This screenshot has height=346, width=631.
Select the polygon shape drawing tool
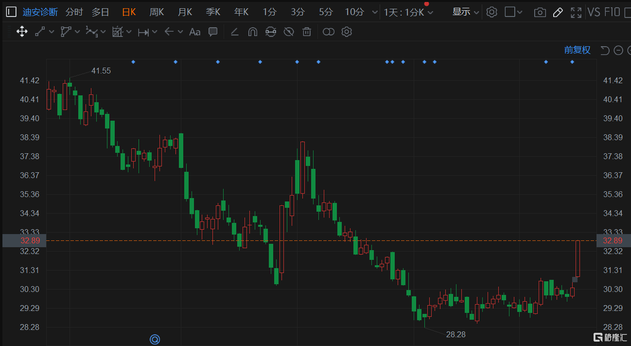(66, 32)
